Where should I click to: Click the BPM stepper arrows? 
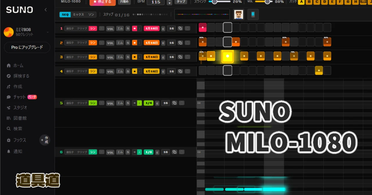click(170, 2)
